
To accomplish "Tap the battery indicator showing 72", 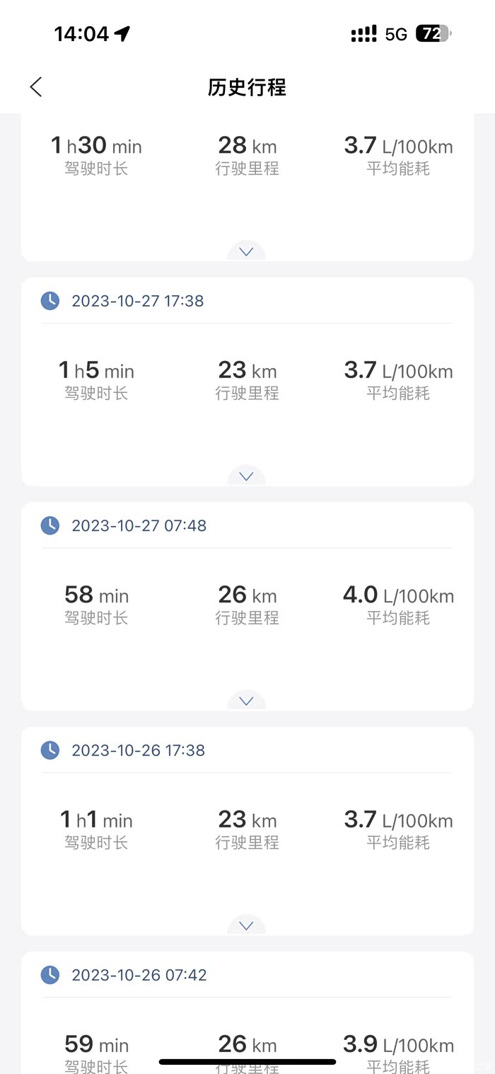I will 432,33.
